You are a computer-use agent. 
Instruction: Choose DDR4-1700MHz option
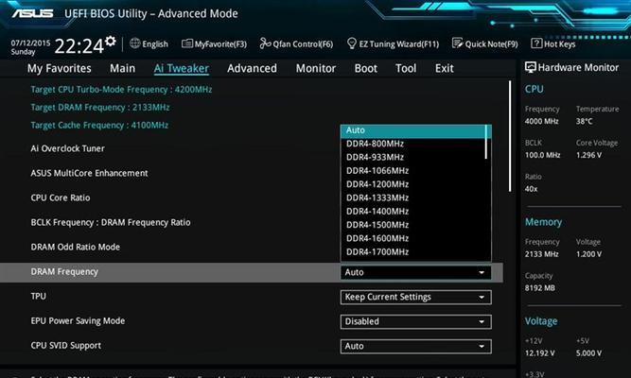point(412,252)
